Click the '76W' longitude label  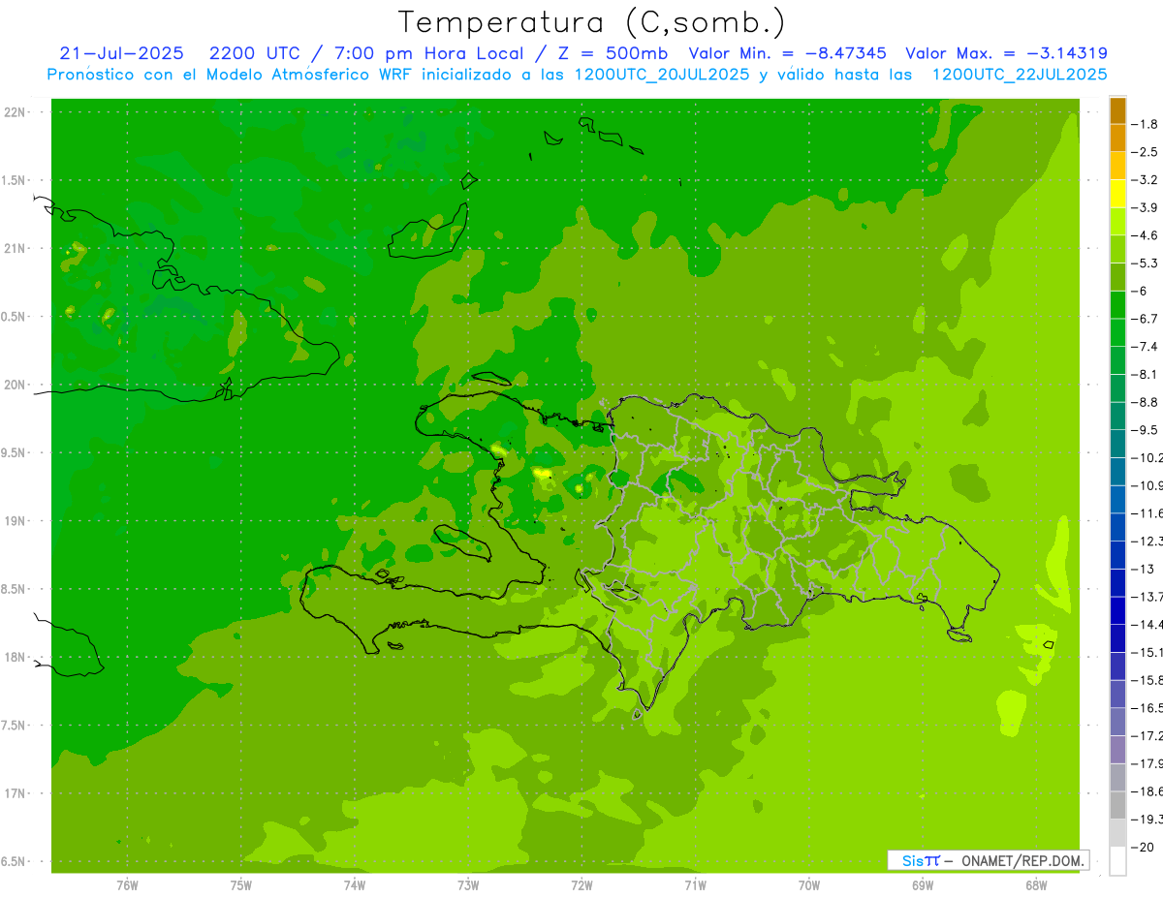[127, 885]
